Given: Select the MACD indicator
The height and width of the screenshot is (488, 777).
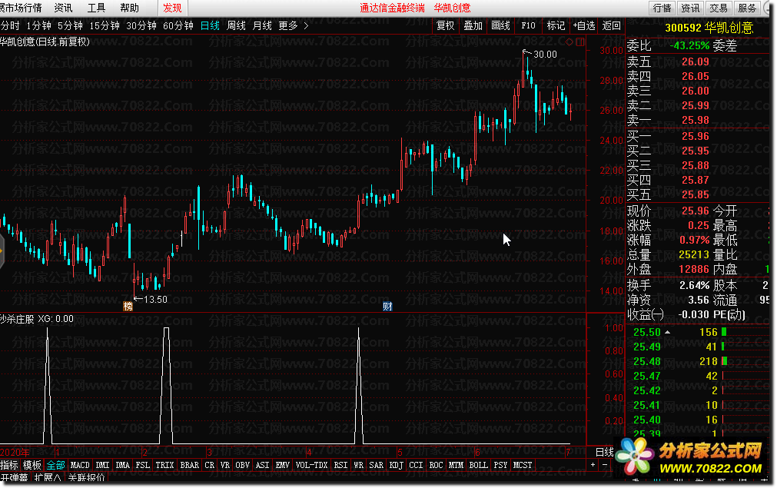Looking at the screenshot, I should (x=80, y=465).
